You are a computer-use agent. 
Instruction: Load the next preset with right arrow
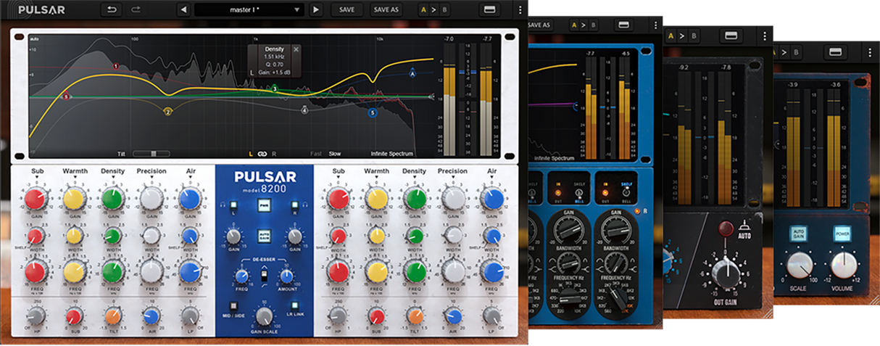coord(315,10)
